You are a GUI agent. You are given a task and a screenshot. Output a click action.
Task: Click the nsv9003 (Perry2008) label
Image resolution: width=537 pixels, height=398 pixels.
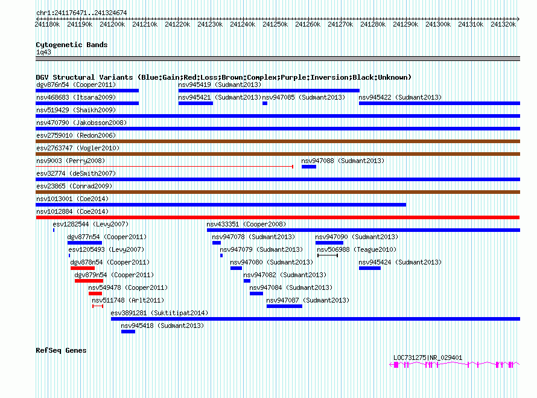click(71, 161)
